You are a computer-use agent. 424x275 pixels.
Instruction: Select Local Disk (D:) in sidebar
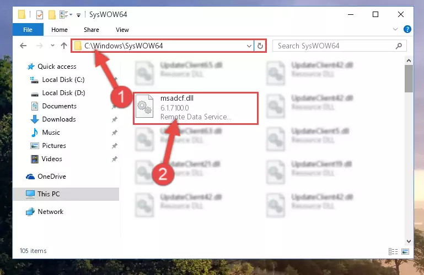(63, 93)
